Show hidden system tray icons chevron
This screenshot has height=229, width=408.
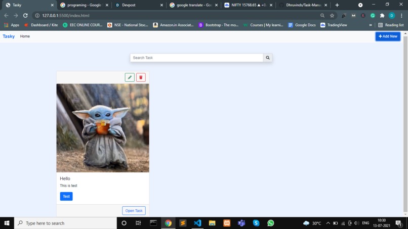pos(328,223)
